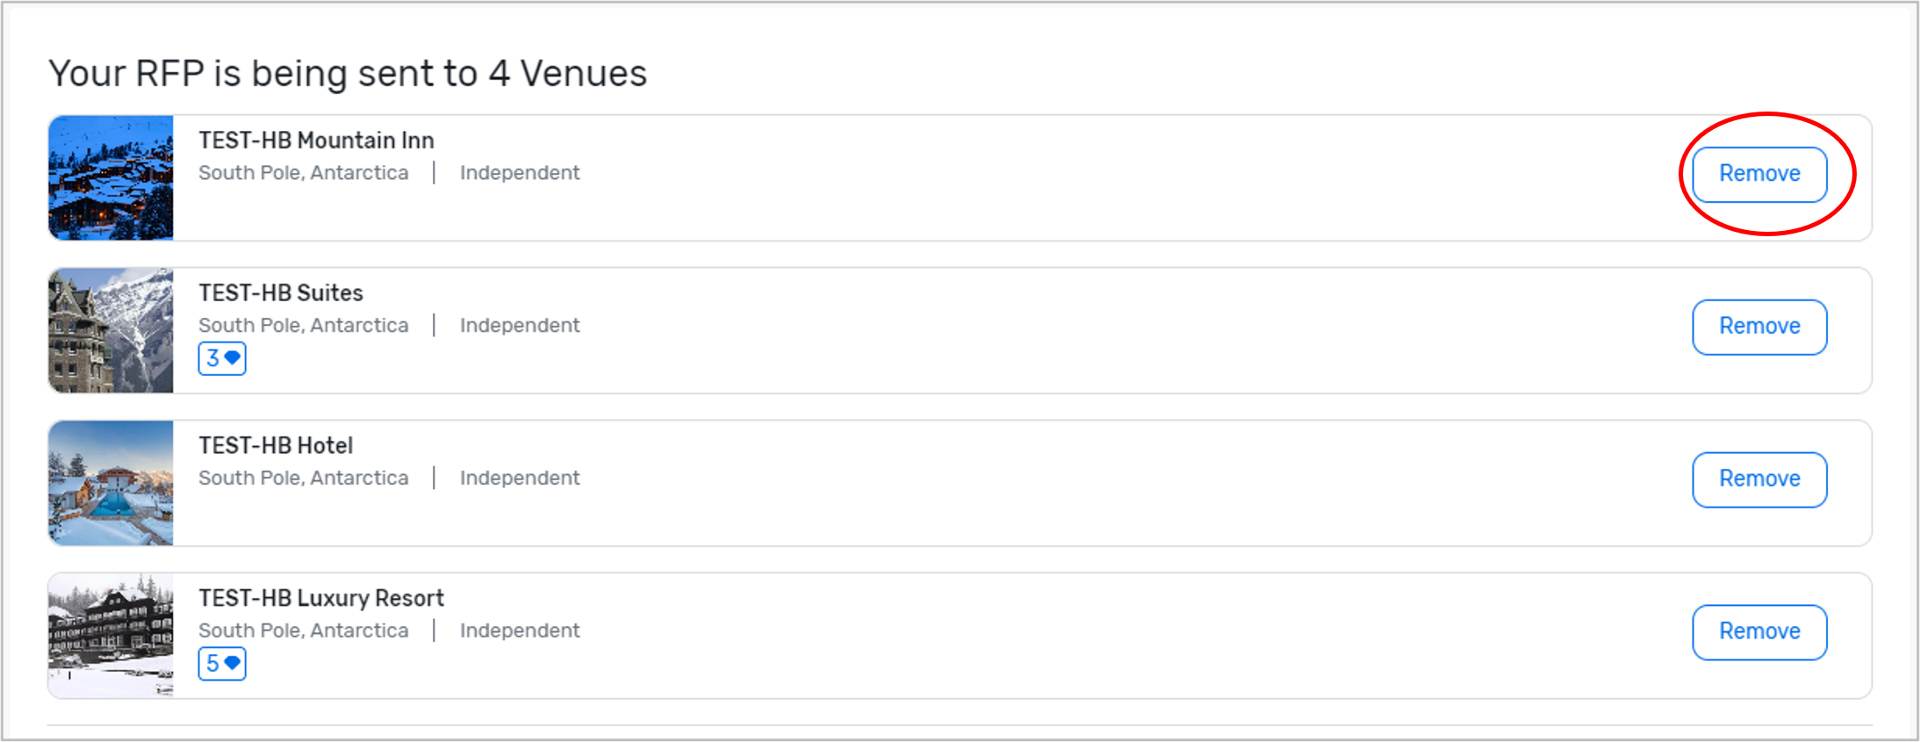Remove the TEST-HB Luxury Resort venue
1920x742 pixels.
point(1758,631)
